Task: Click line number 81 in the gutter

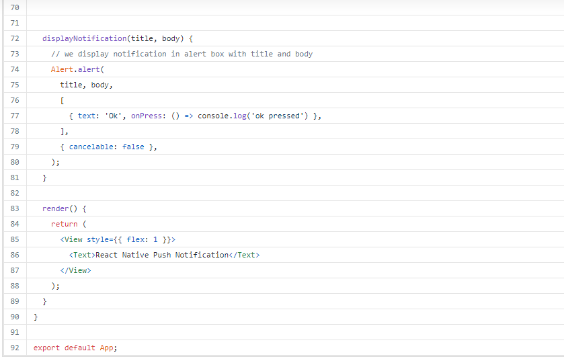Action: [15, 177]
